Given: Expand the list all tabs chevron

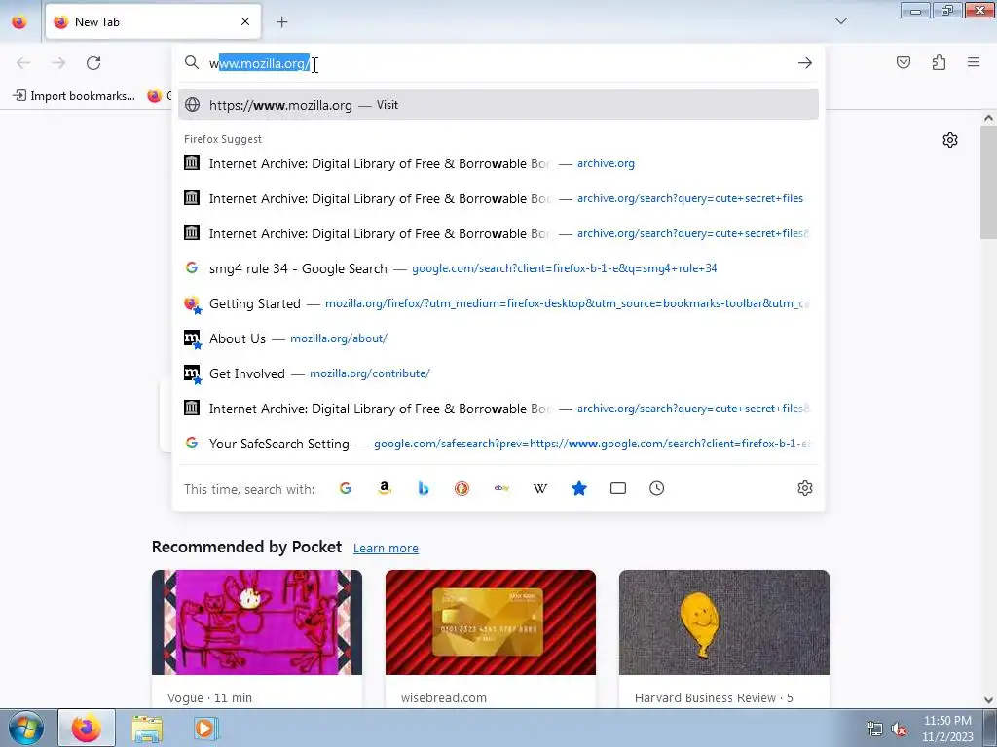Looking at the screenshot, I should tap(841, 21).
